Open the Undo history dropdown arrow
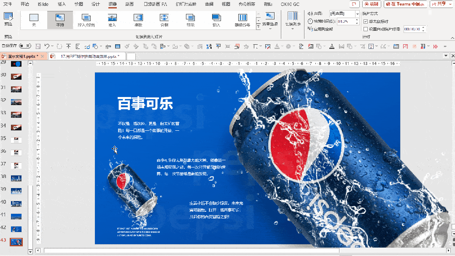The image size is (455, 256). click(52, 46)
